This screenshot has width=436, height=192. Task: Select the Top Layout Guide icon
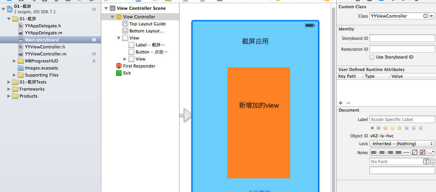(125, 24)
